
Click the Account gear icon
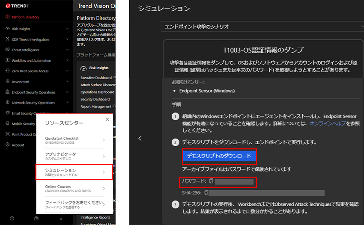[x=7, y=145]
